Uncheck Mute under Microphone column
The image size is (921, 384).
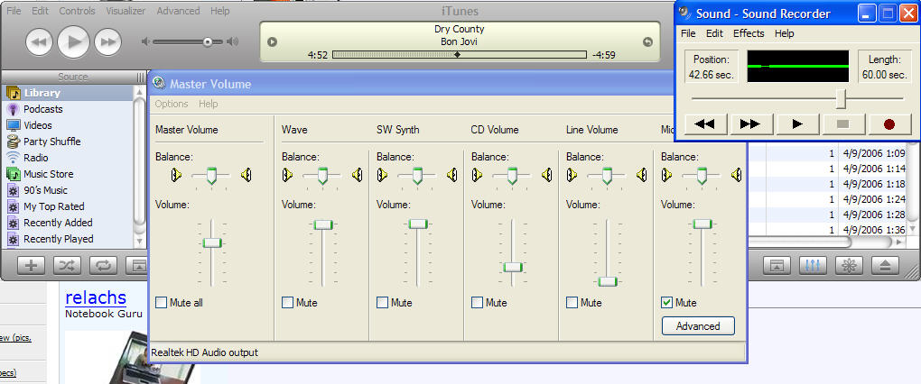666,303
